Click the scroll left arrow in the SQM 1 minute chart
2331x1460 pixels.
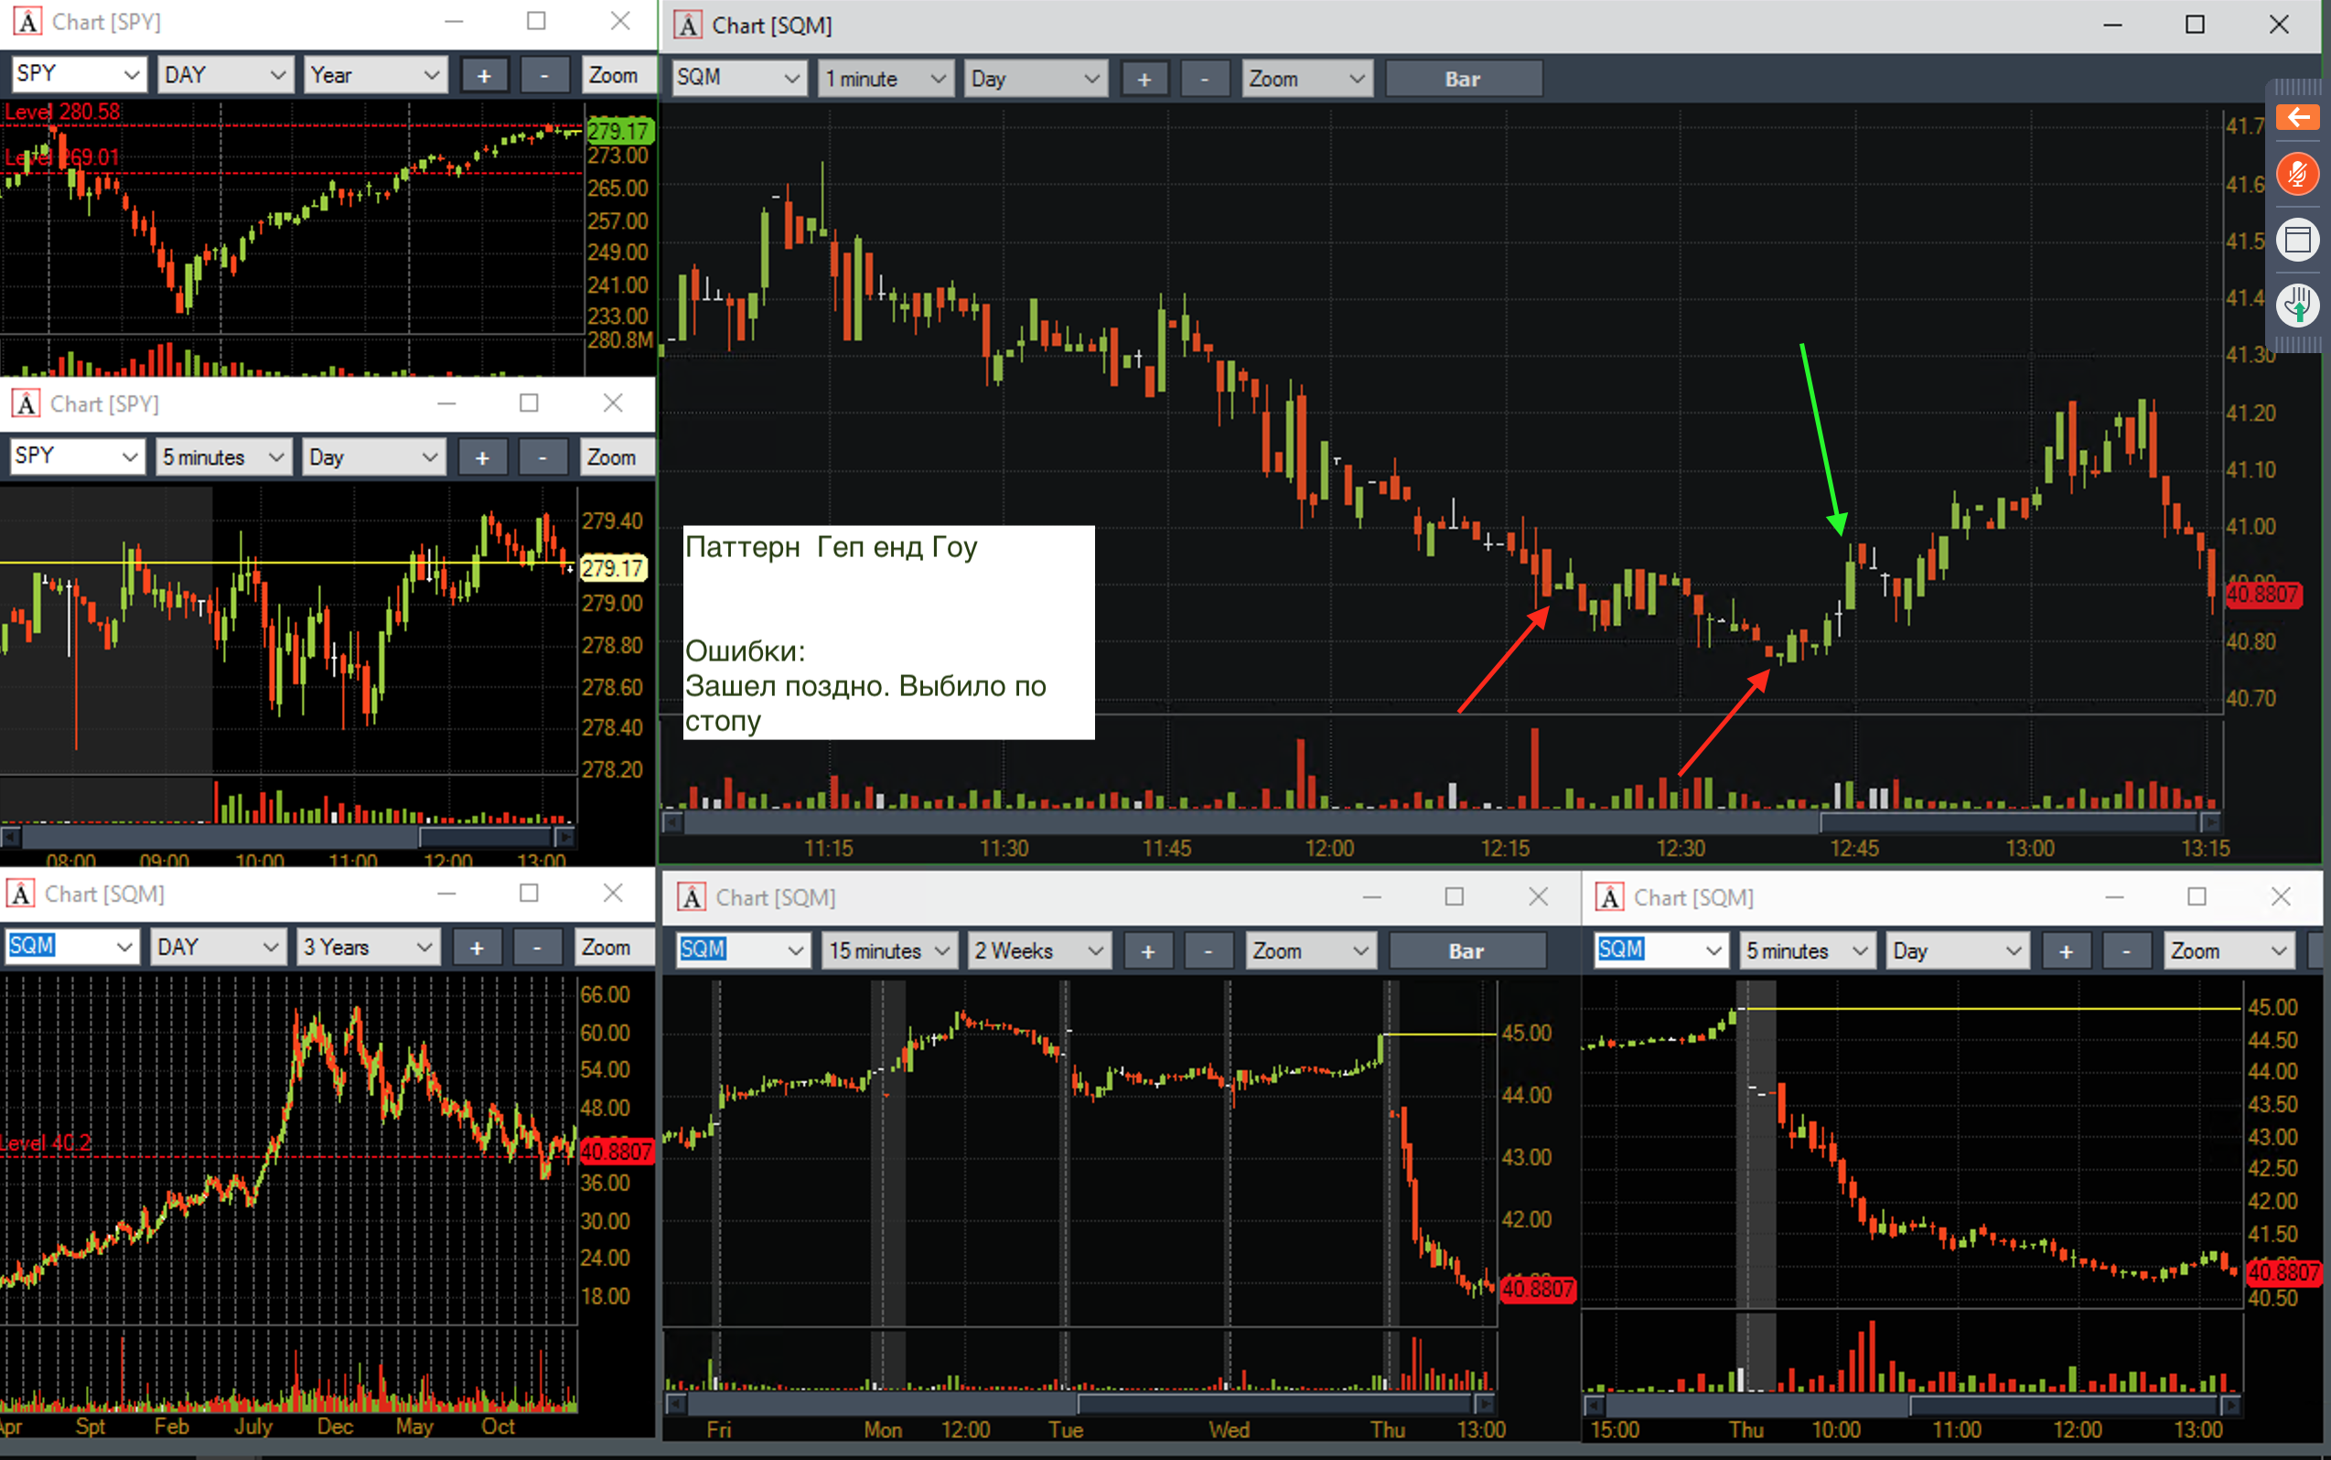[x=672, y=822]
